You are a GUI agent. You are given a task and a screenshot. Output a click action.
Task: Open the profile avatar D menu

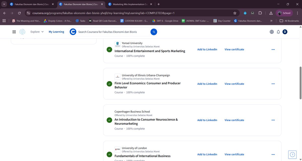[x=285, y=32]
